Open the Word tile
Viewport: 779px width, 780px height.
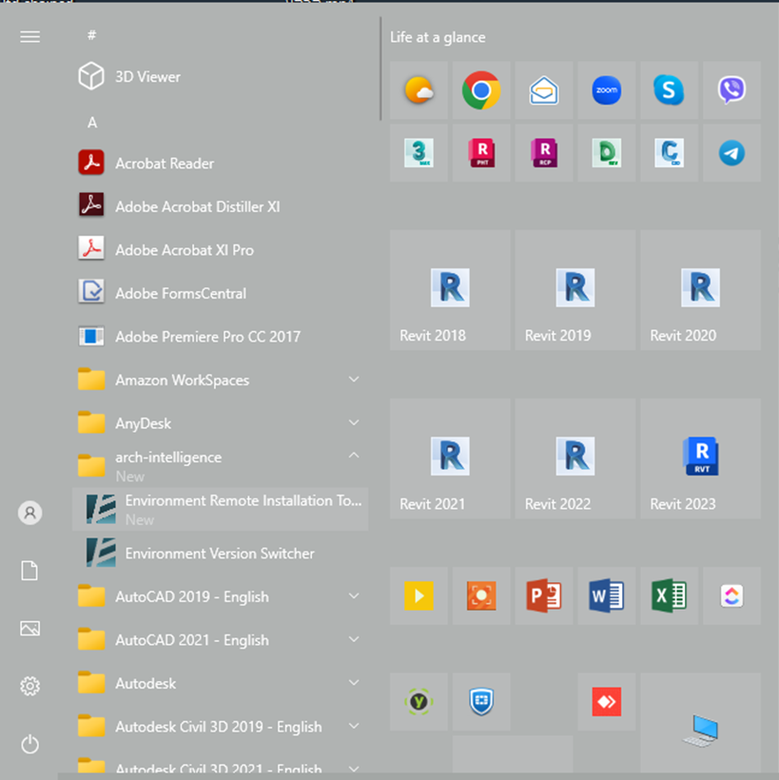pos(607,595)
